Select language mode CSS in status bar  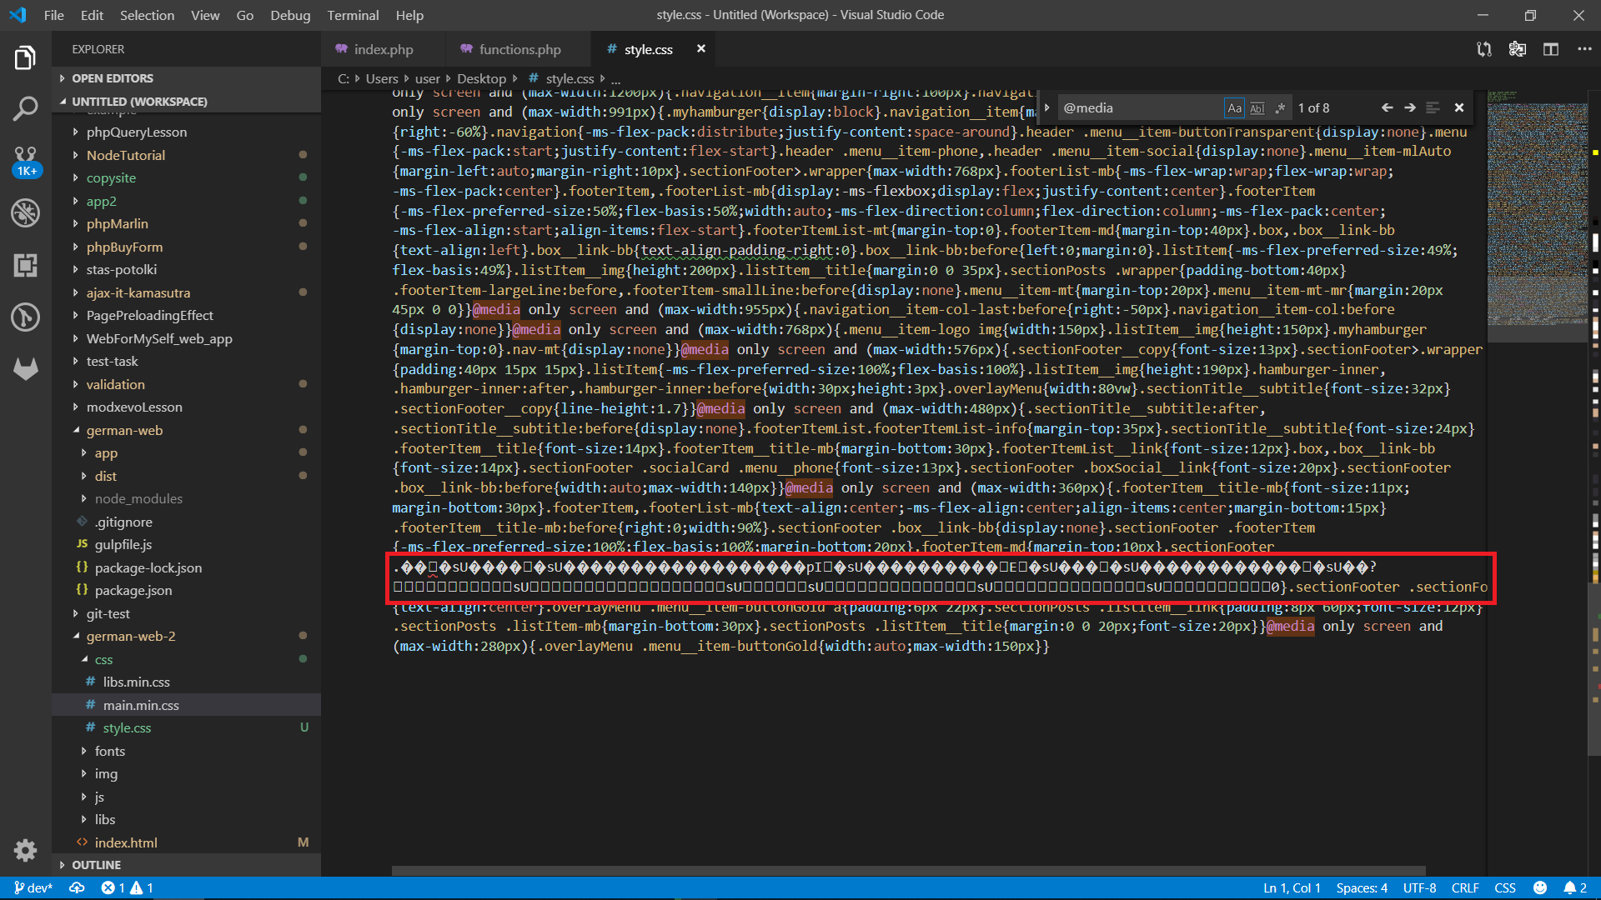coord(1505,888)
